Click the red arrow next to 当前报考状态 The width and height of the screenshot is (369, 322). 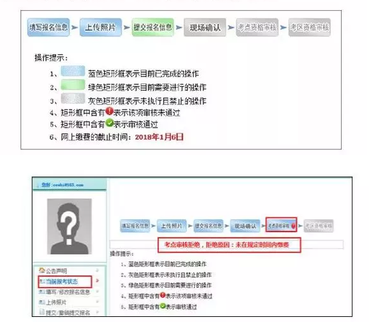[98, 281]
